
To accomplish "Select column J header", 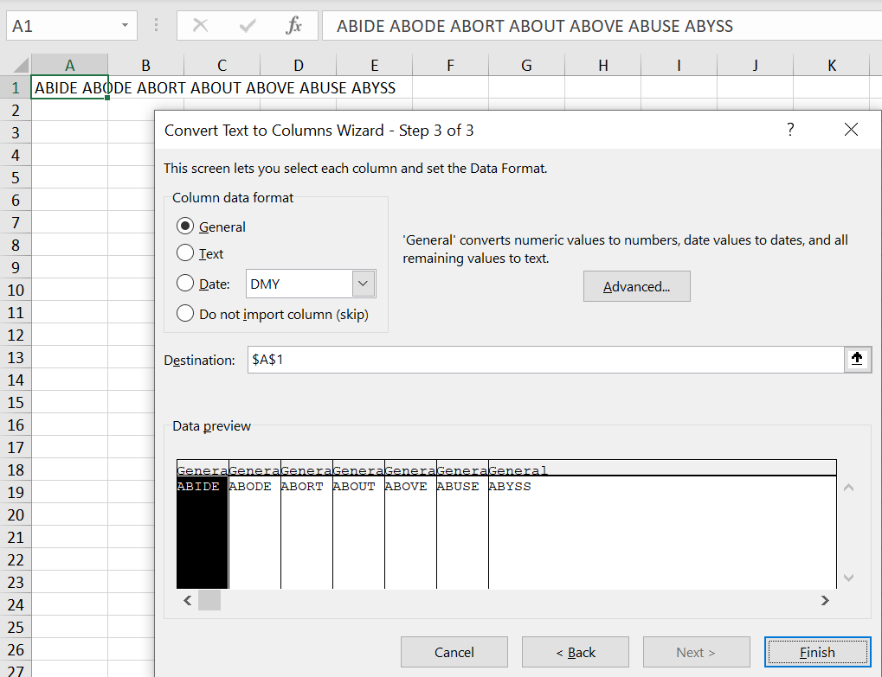I will (x=756, y=65).
